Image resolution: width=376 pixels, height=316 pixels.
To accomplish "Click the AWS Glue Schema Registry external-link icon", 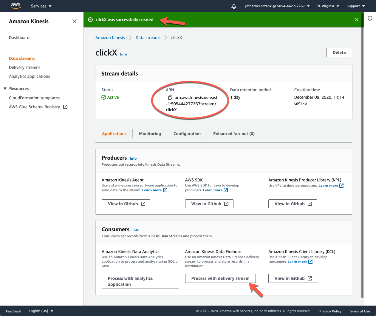I will pos(65,107).
